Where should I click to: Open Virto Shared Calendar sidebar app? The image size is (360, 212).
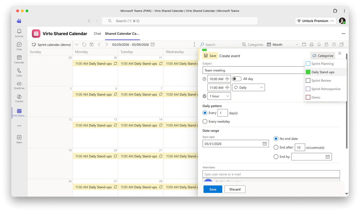[19, 113]
